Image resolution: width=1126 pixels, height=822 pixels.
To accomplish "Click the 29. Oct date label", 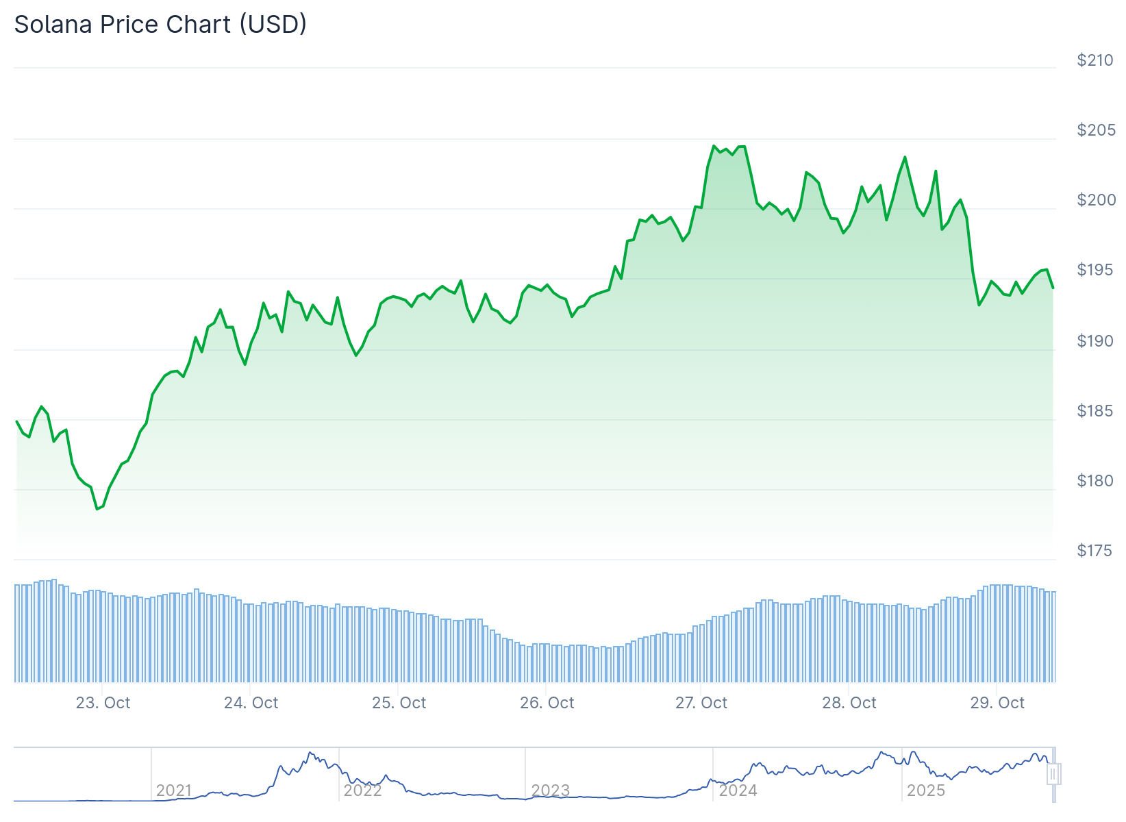I will pyautogui.click(x=997, y=703).
